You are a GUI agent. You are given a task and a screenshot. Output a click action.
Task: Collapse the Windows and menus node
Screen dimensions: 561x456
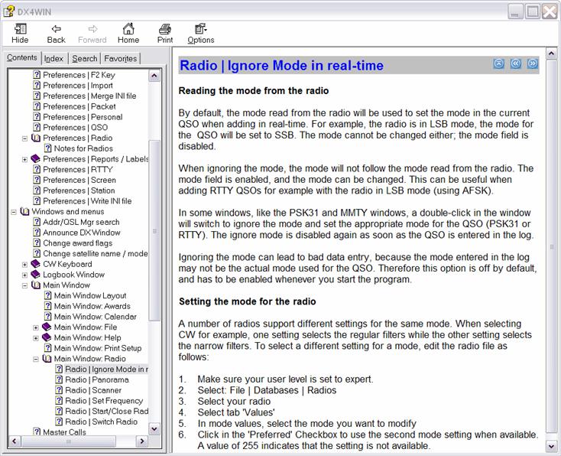(14, 212)
